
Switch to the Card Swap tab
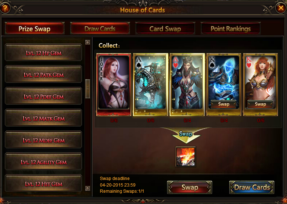[165, 28]
